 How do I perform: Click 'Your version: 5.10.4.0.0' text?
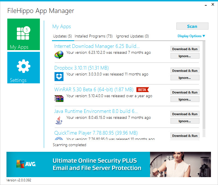point(109,96)
